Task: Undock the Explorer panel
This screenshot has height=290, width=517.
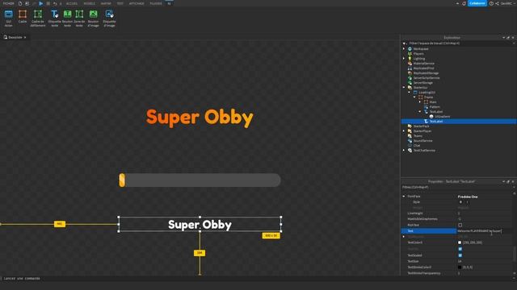Action: coord(508,38)
